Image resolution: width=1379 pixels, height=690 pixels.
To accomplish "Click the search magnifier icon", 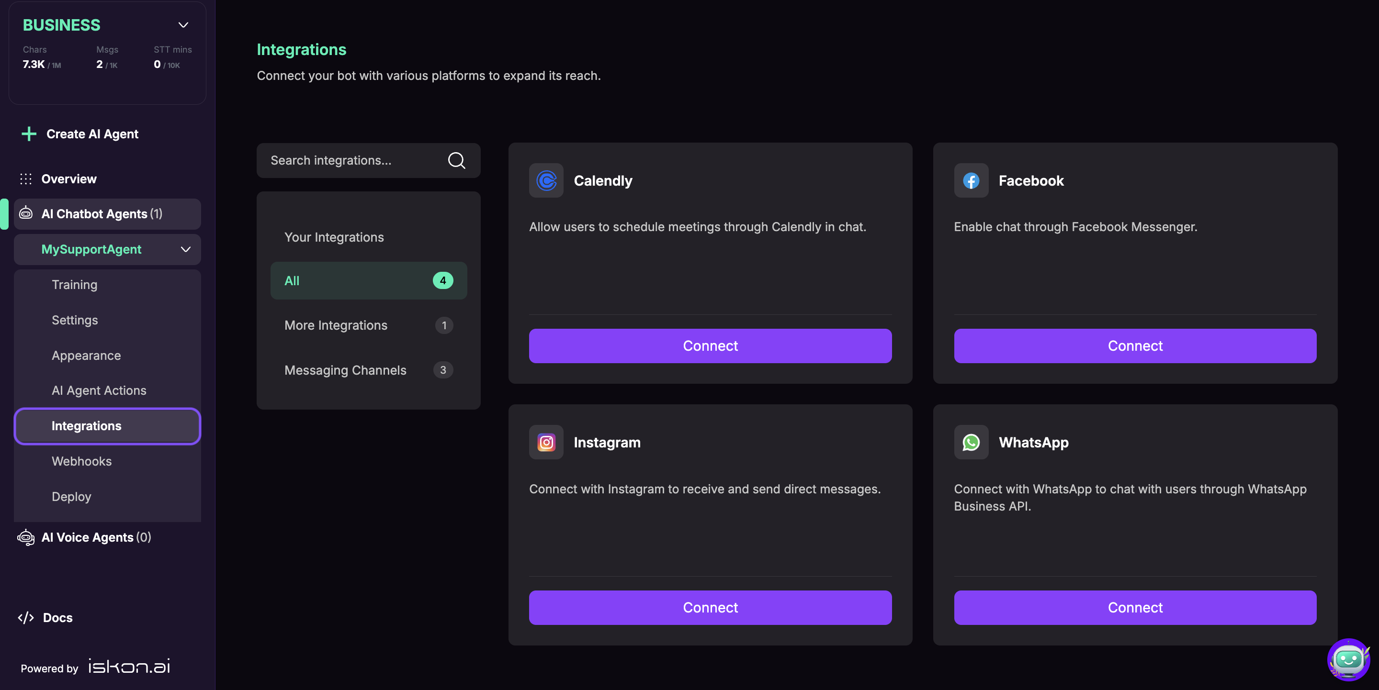I will 456,160.
